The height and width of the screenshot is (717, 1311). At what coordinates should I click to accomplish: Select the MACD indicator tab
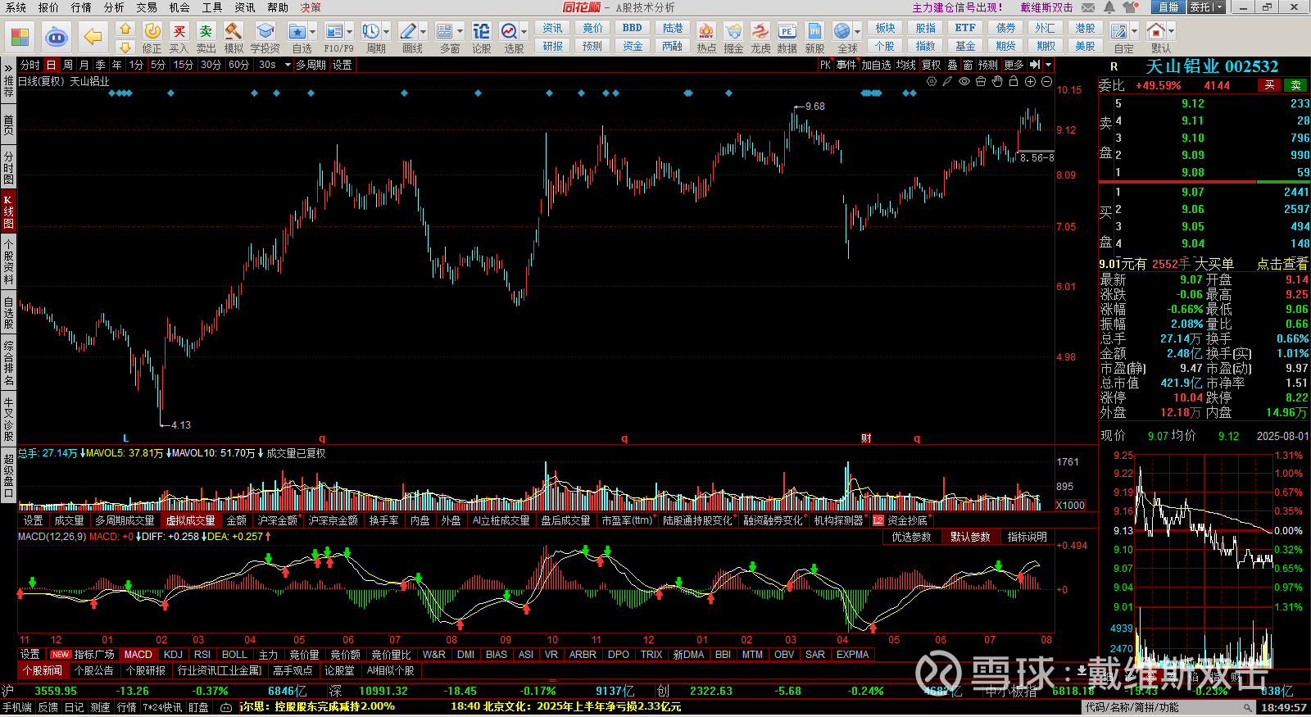(x=138, y=654)
